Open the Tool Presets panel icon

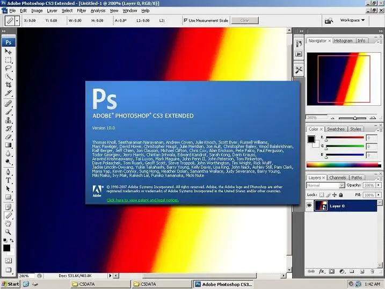tap(299, 70)
